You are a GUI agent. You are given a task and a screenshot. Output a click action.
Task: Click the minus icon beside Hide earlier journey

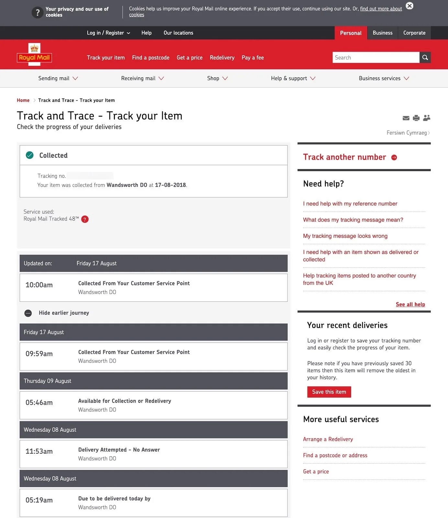(x=28, y=313)
